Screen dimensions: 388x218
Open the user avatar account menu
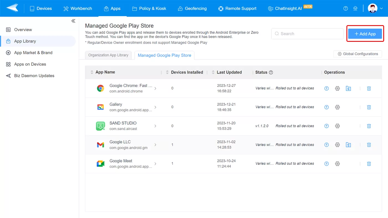click(x=375, y=8)
